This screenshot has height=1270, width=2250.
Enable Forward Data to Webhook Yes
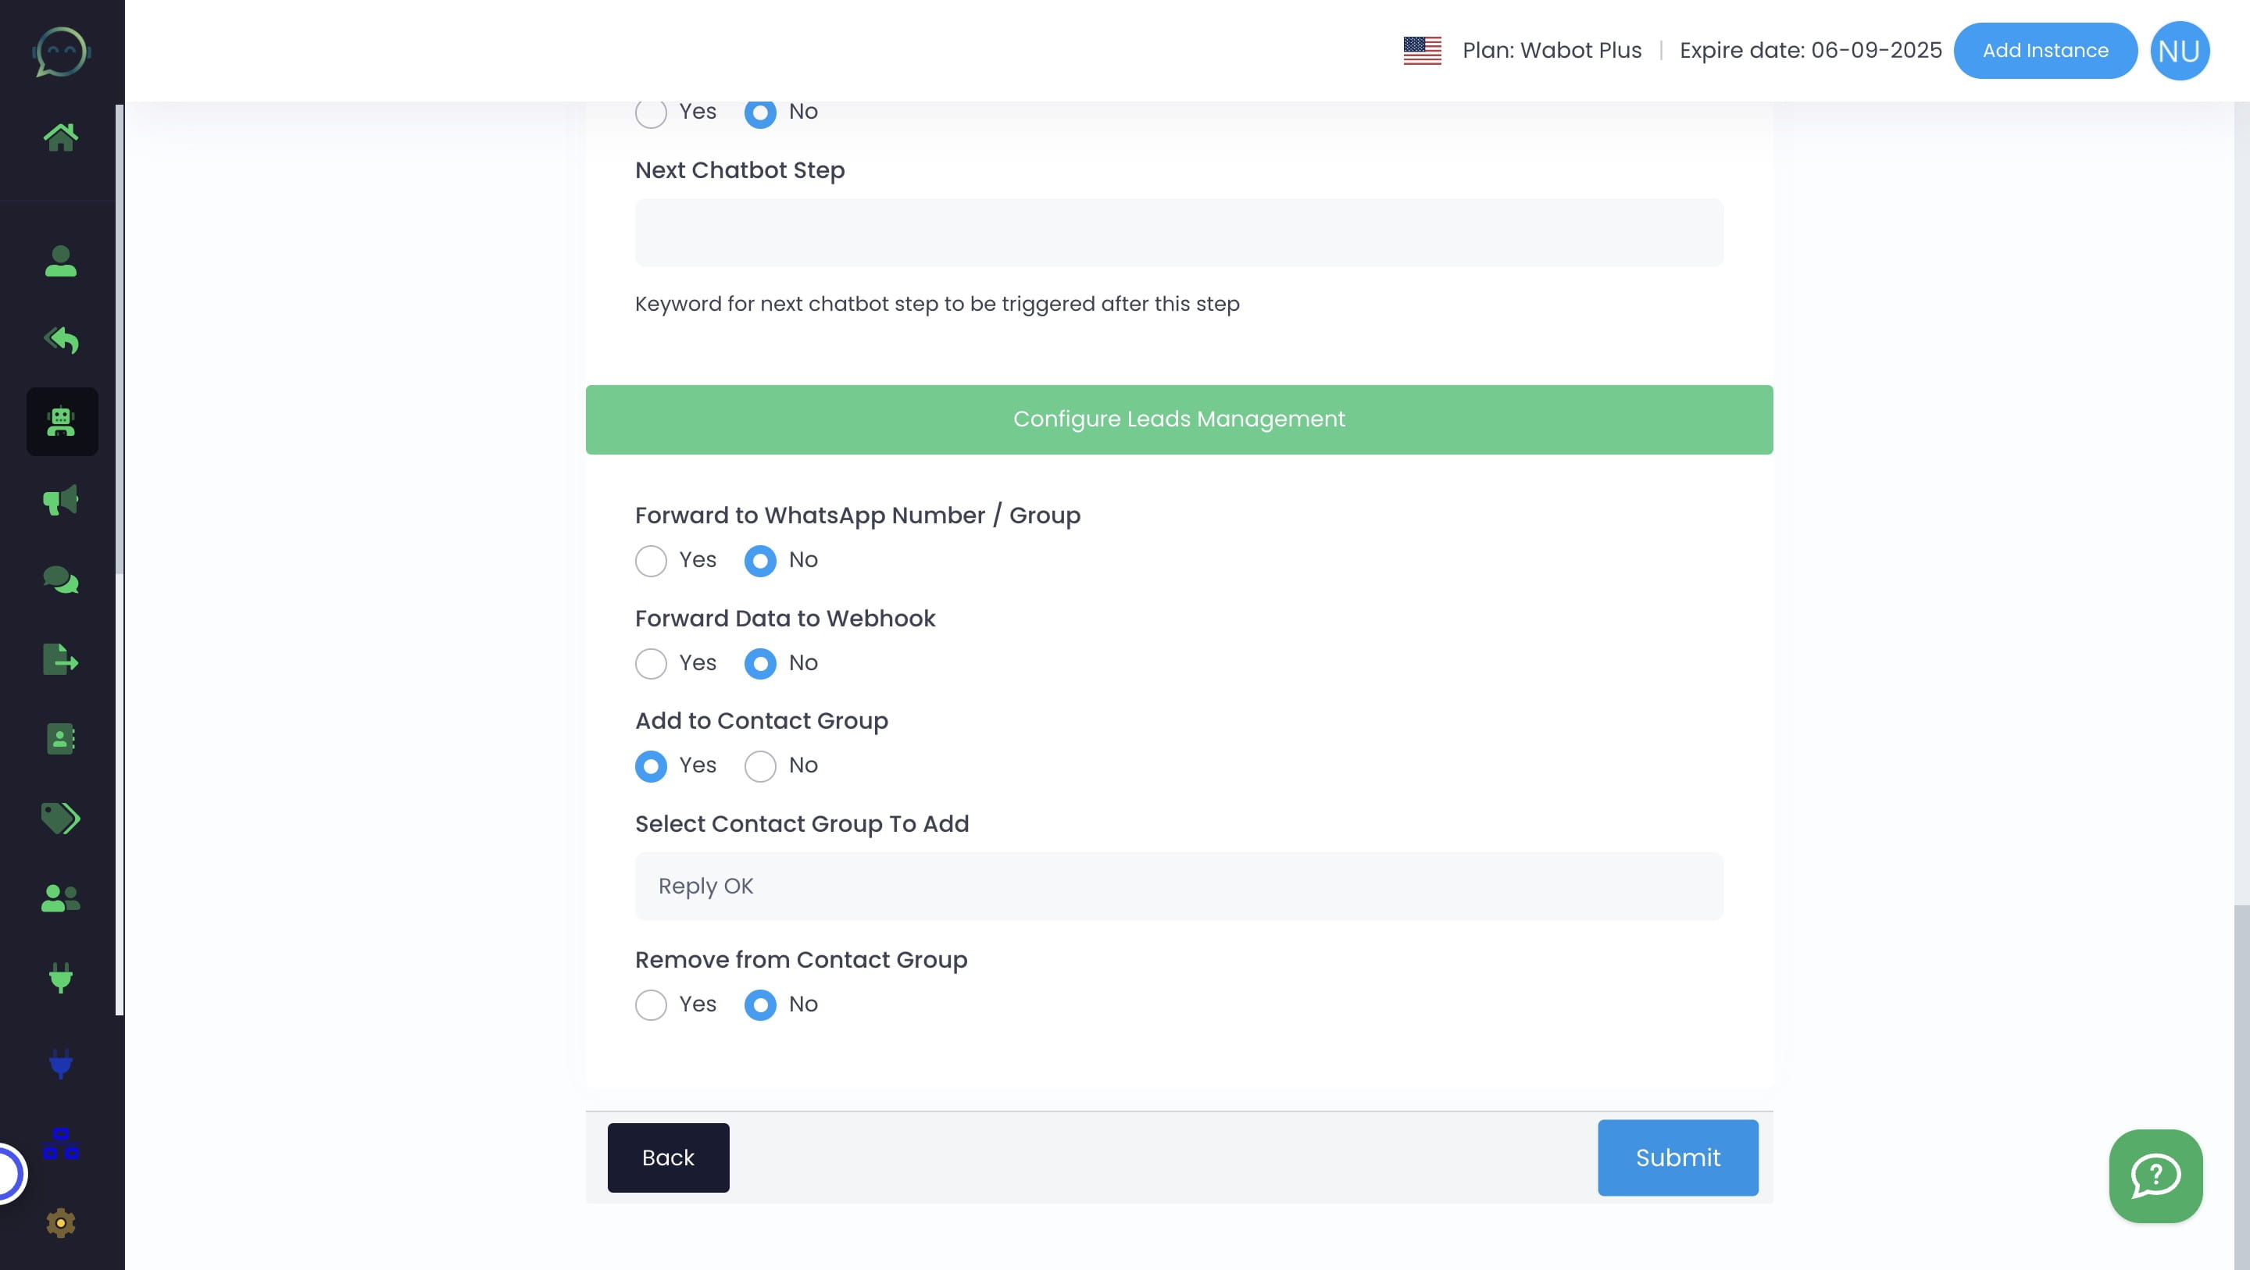coord(651,663)
